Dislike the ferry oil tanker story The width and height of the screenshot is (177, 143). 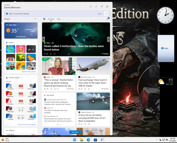(85, 124)
